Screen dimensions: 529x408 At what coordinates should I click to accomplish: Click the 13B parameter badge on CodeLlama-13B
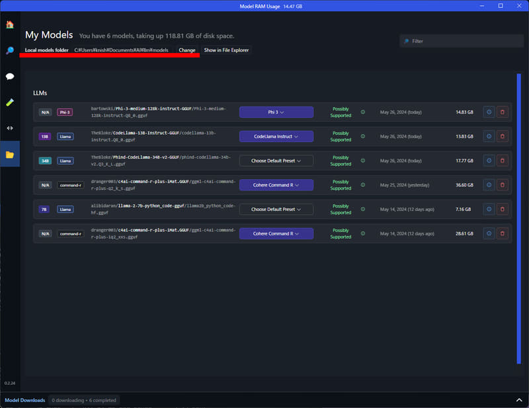pos(44,136)
